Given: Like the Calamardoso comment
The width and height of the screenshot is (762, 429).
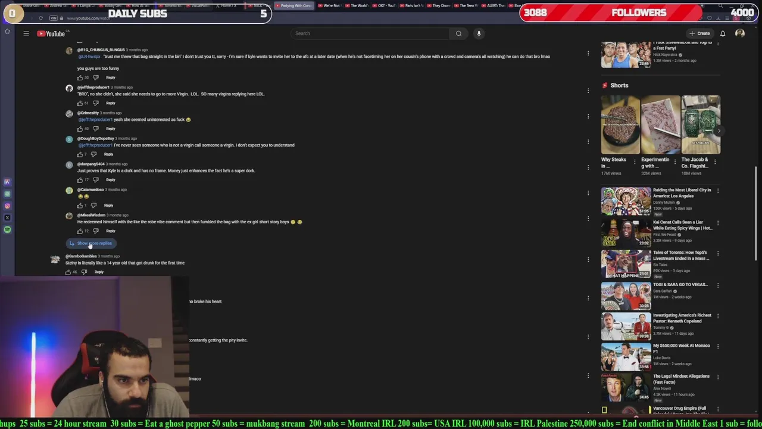Looking at the screenshot, I should point(80,206).
